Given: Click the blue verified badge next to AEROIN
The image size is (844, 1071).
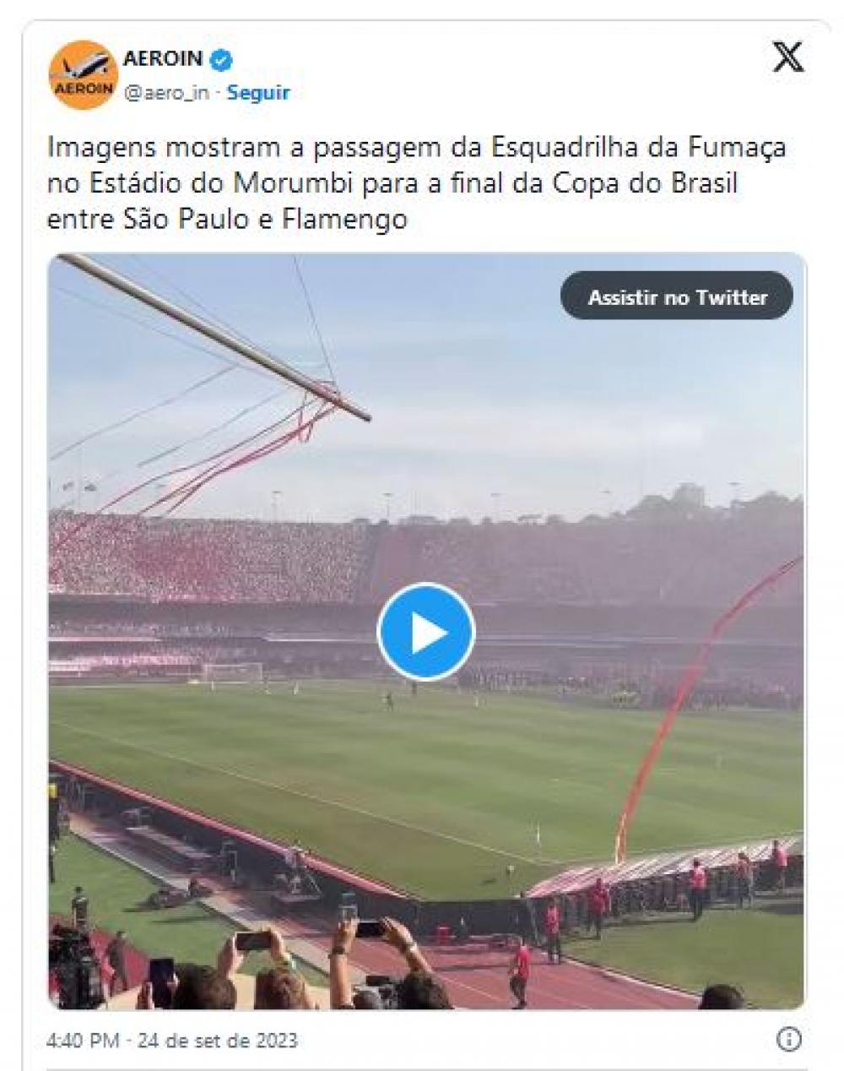Looking at the screenshot, I should (x=223, y=59).
